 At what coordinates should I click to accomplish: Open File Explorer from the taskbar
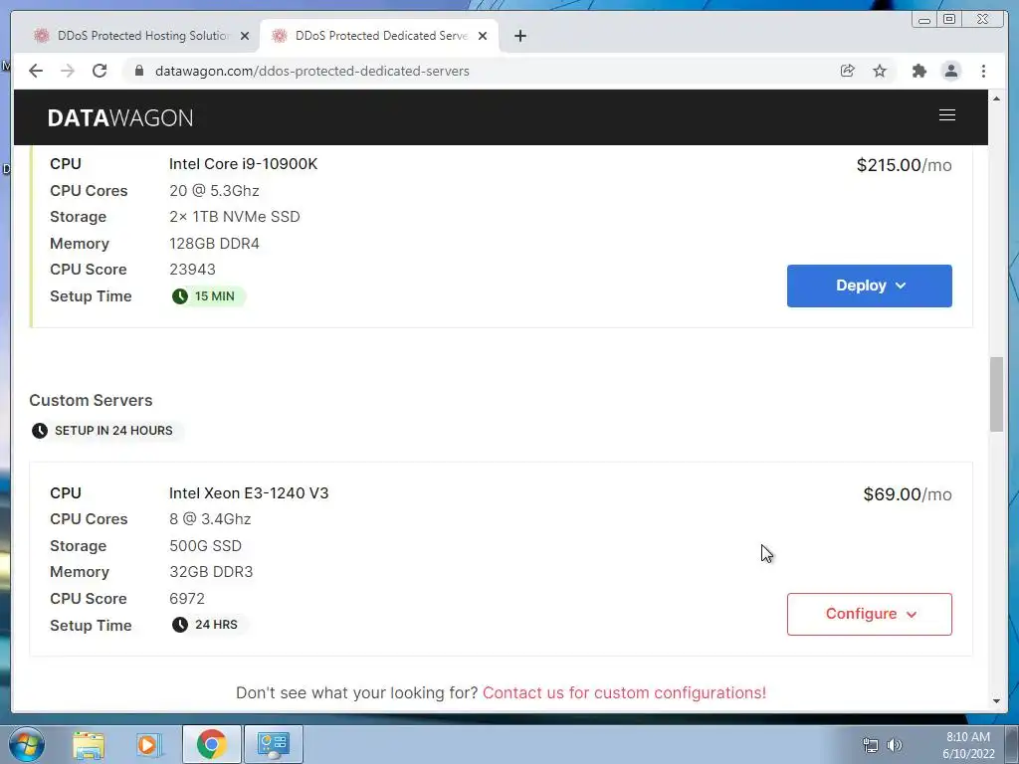point(89,744)
